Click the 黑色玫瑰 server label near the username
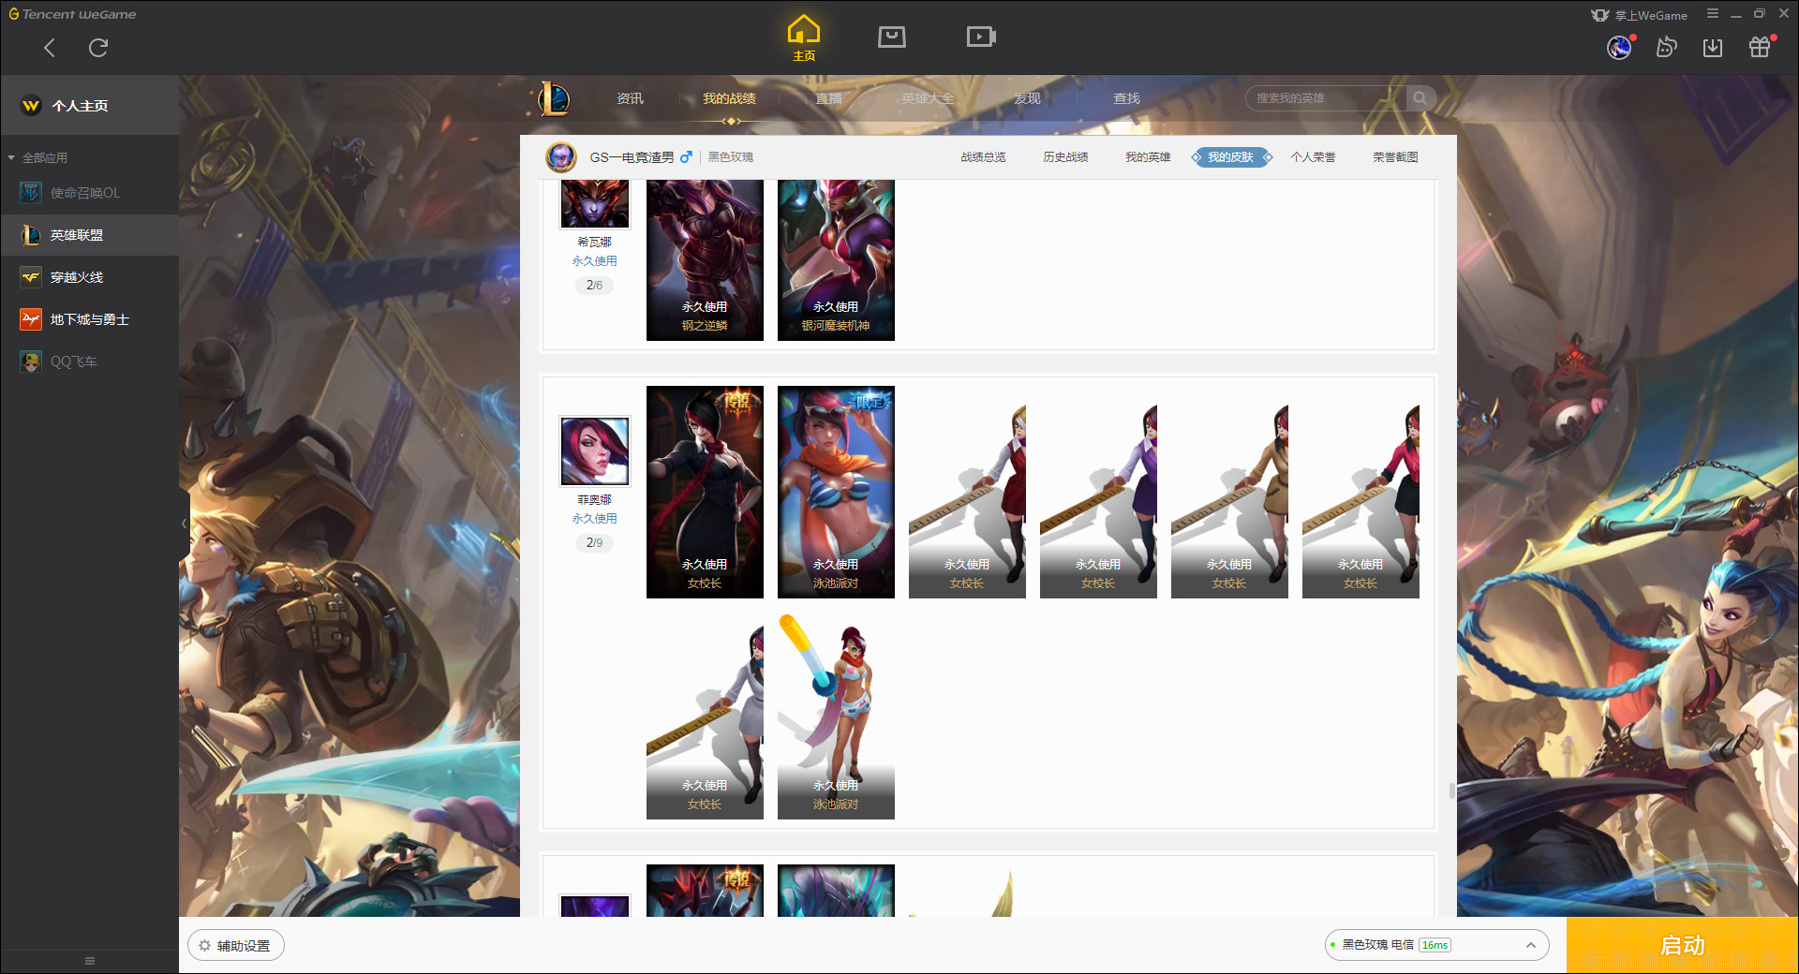1799x974 pixels. tap(731, 157)
